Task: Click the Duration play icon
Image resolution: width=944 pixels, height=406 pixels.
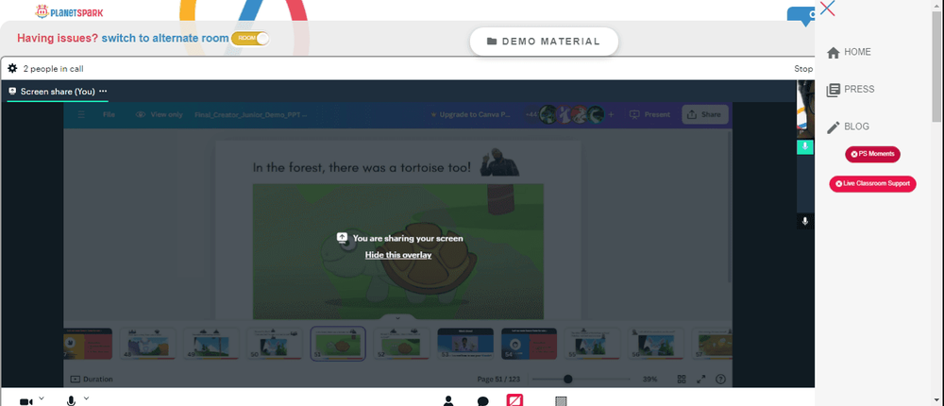Action: [x=76, y=379]
